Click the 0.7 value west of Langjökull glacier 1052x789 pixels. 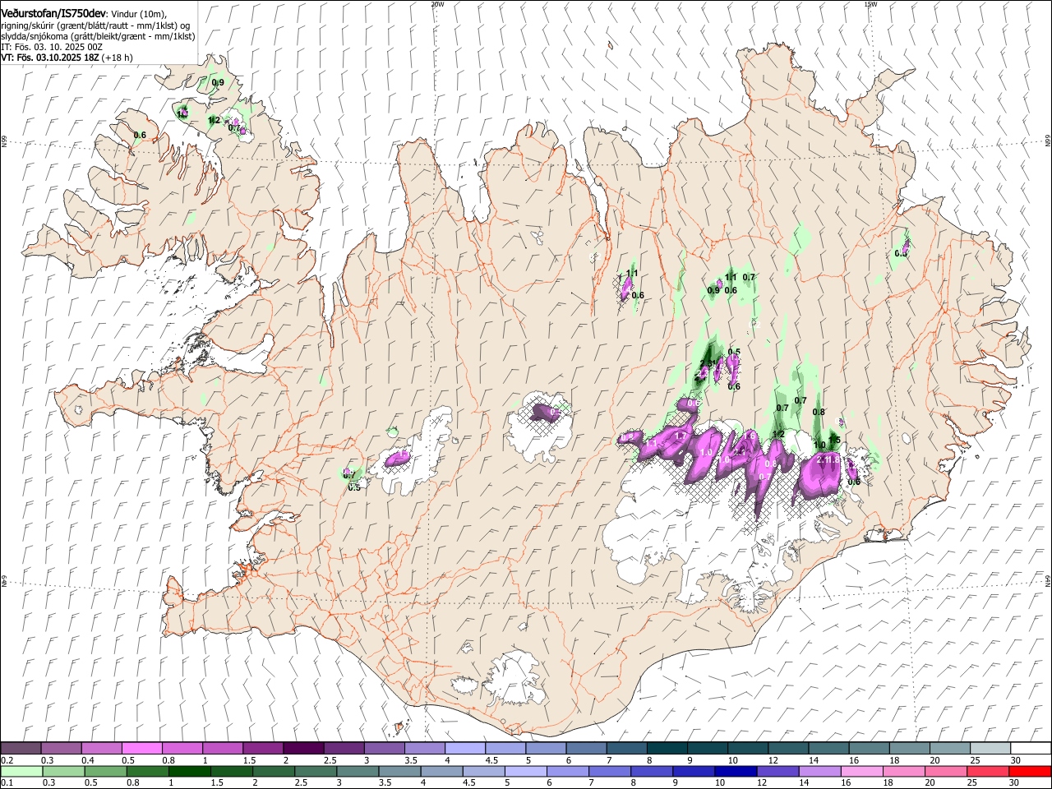[x=348, y=474]
